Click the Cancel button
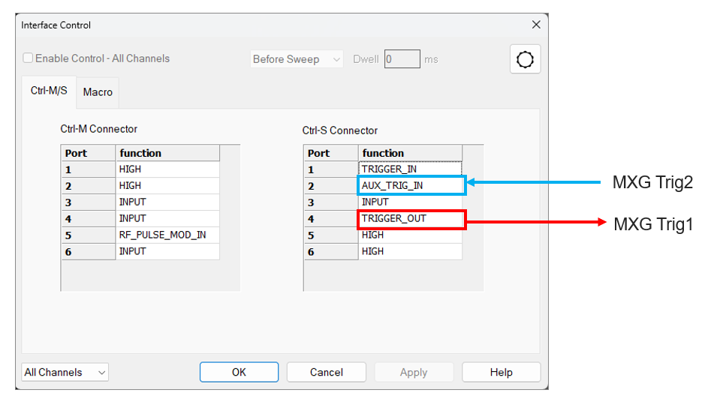Screen dimensions: 711x396 pyautogui.click(x=327, y=373)
